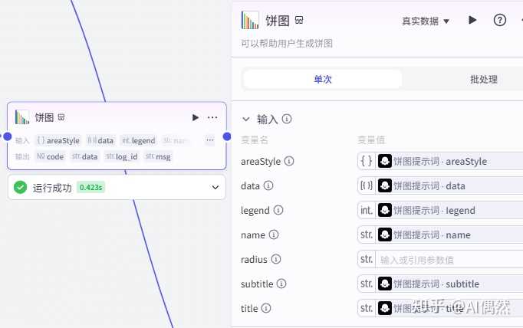Click the areaStyle input tag on node card

coord(58,140)
